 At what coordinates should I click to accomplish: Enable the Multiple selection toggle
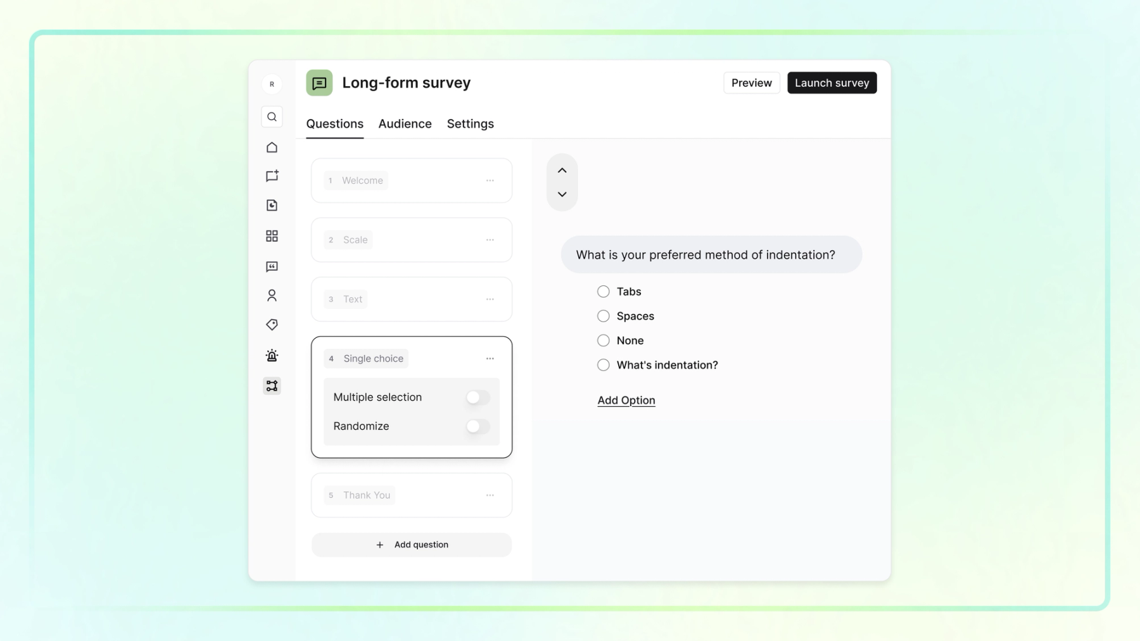478,397
